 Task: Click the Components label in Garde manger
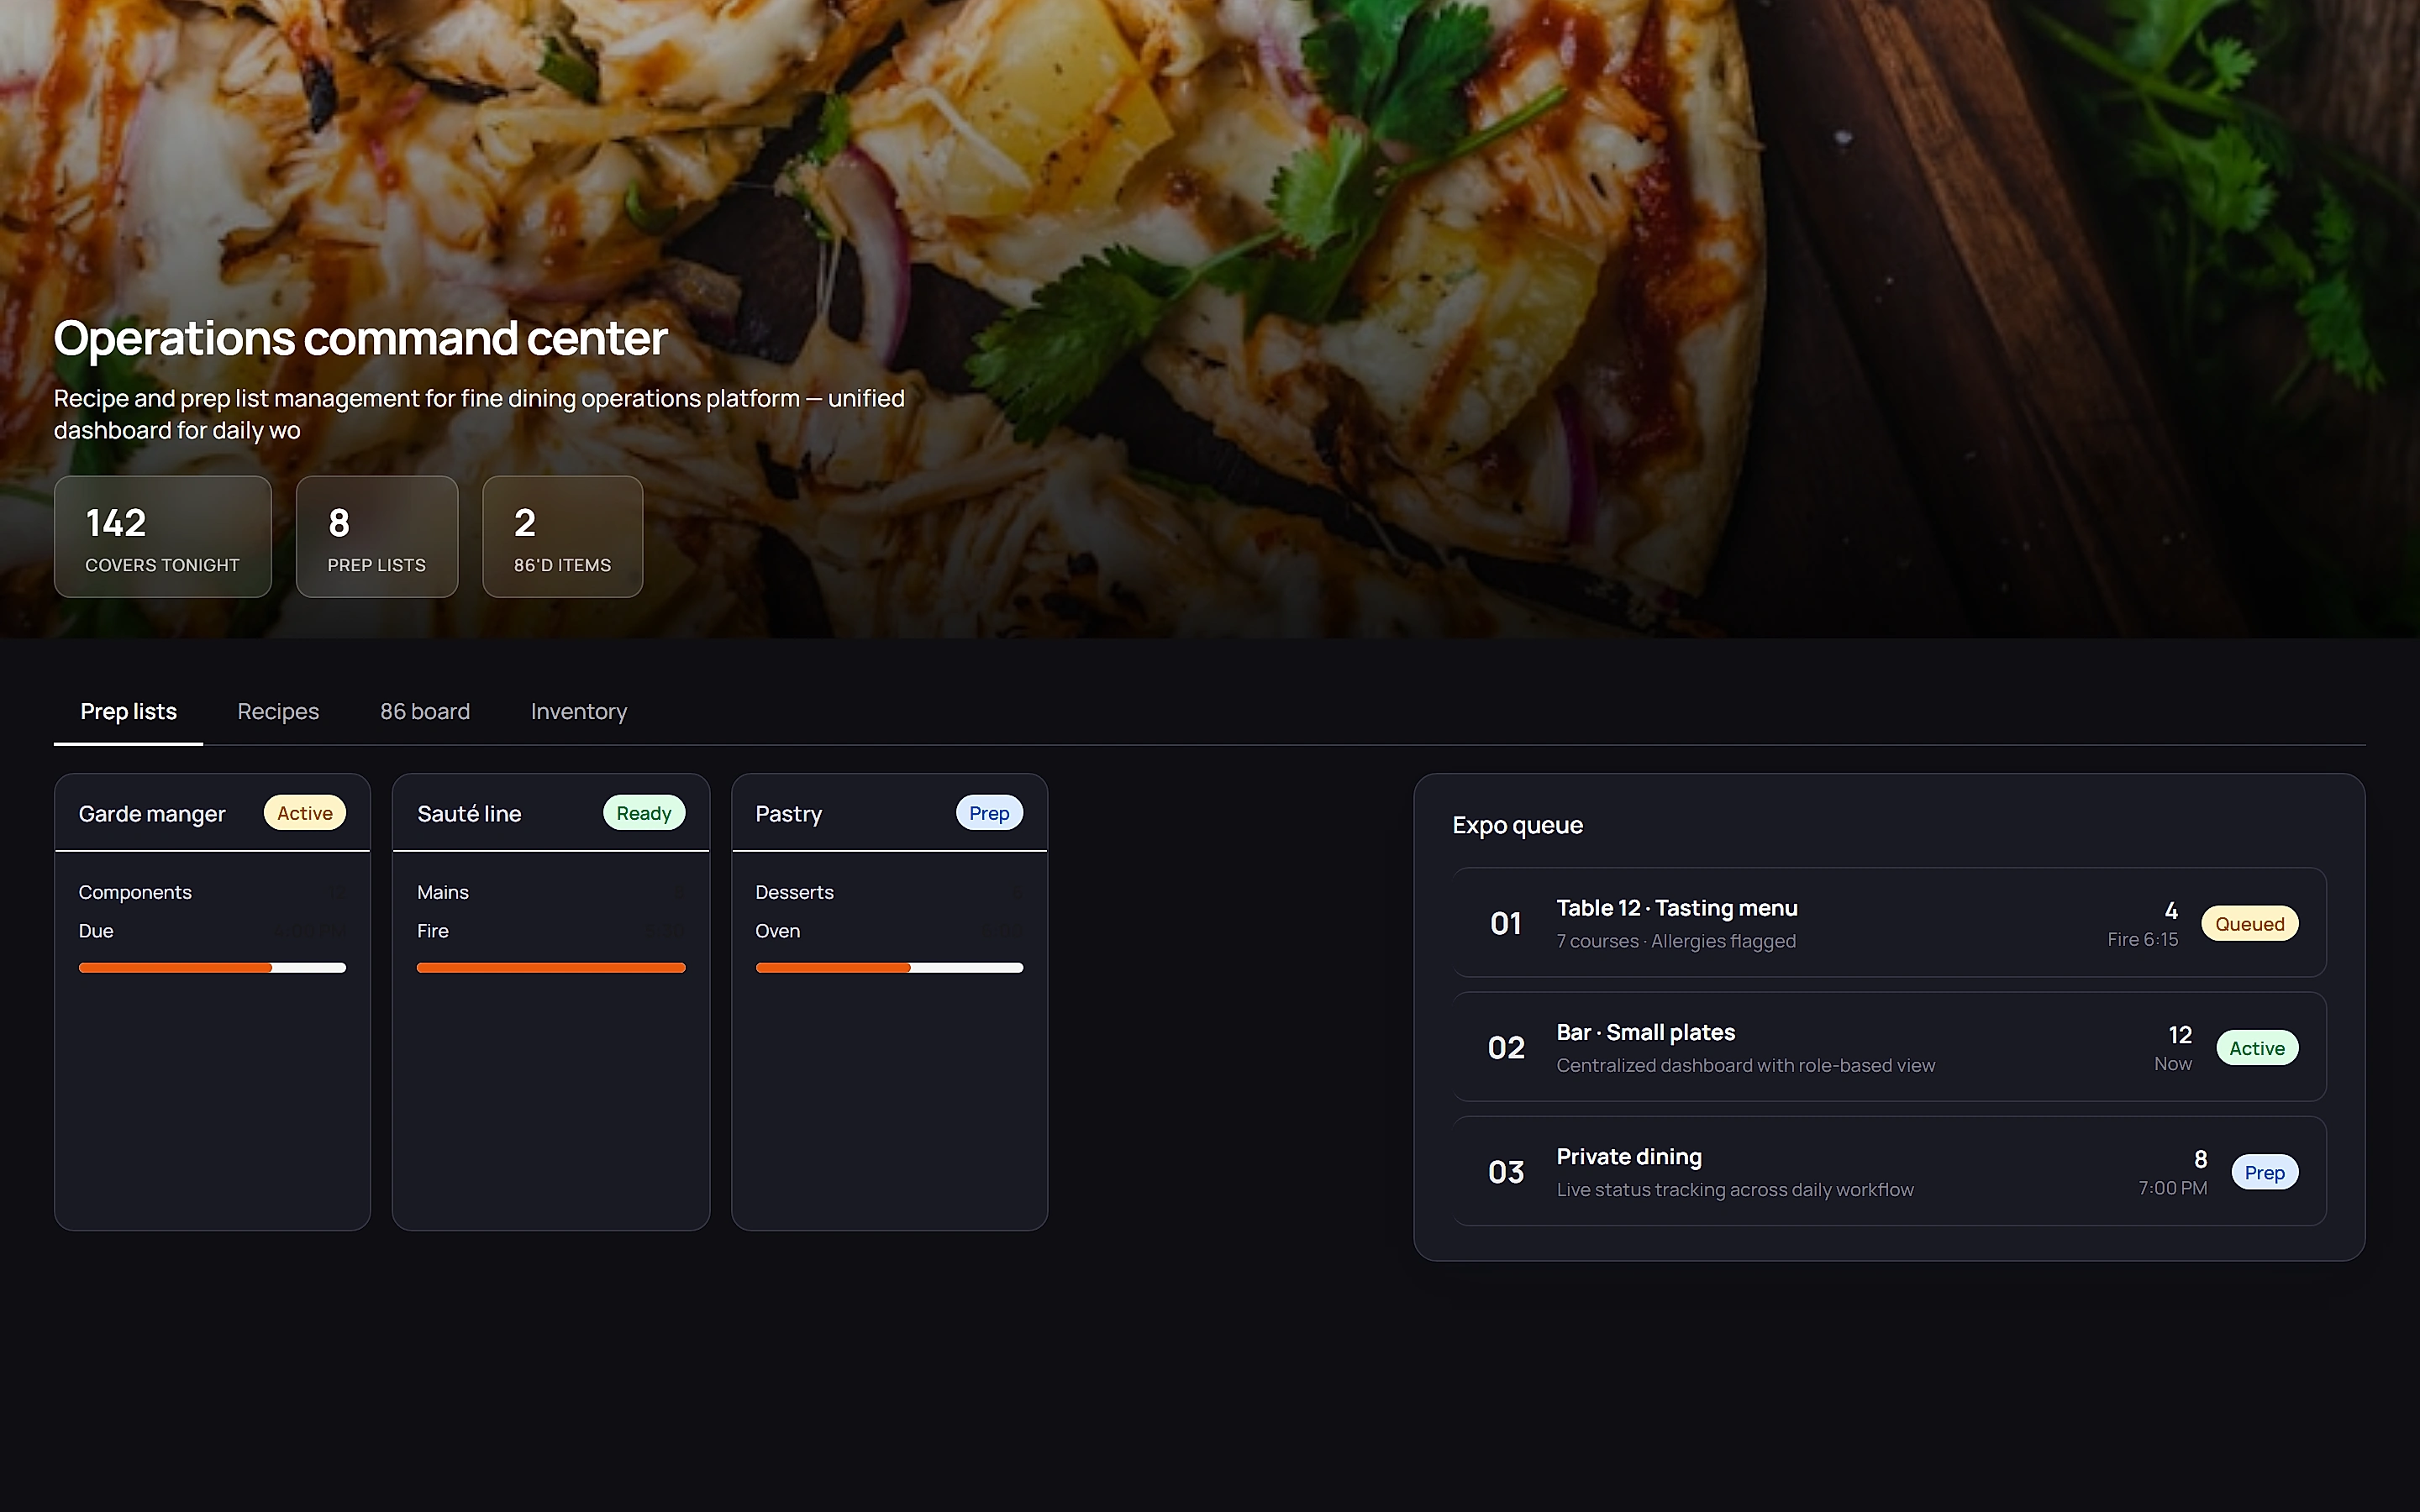135,892
